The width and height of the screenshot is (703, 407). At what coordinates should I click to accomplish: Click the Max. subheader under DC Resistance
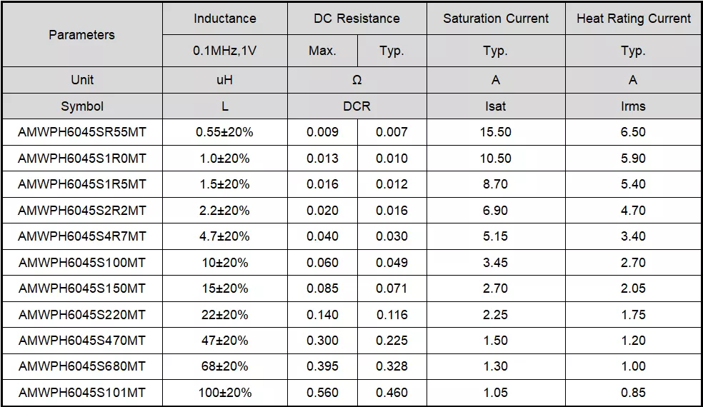[322, 51]
